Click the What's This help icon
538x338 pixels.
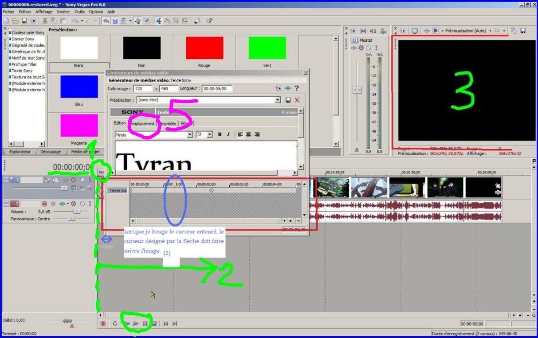pos(209,20)
